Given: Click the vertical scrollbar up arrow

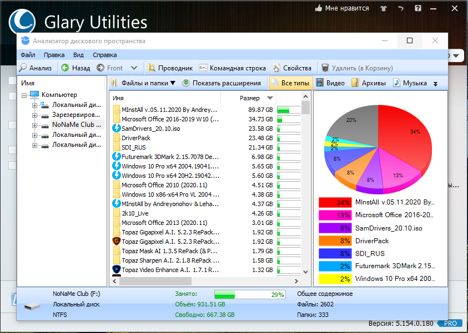Looking at the screenshot, I should 305,96.
